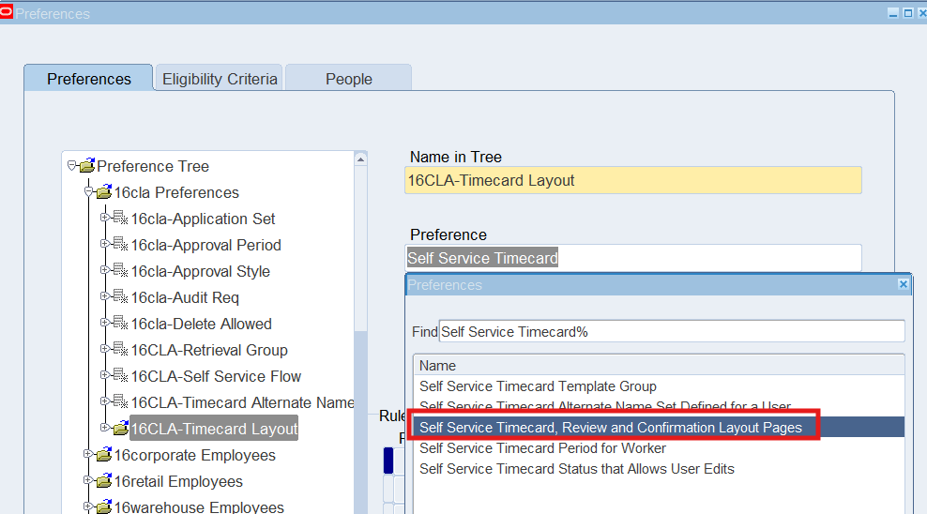Click the 16cla Preferences folder icon

point(103,193)
